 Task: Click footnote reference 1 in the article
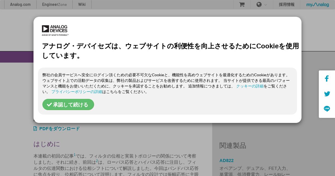(75, 154)
